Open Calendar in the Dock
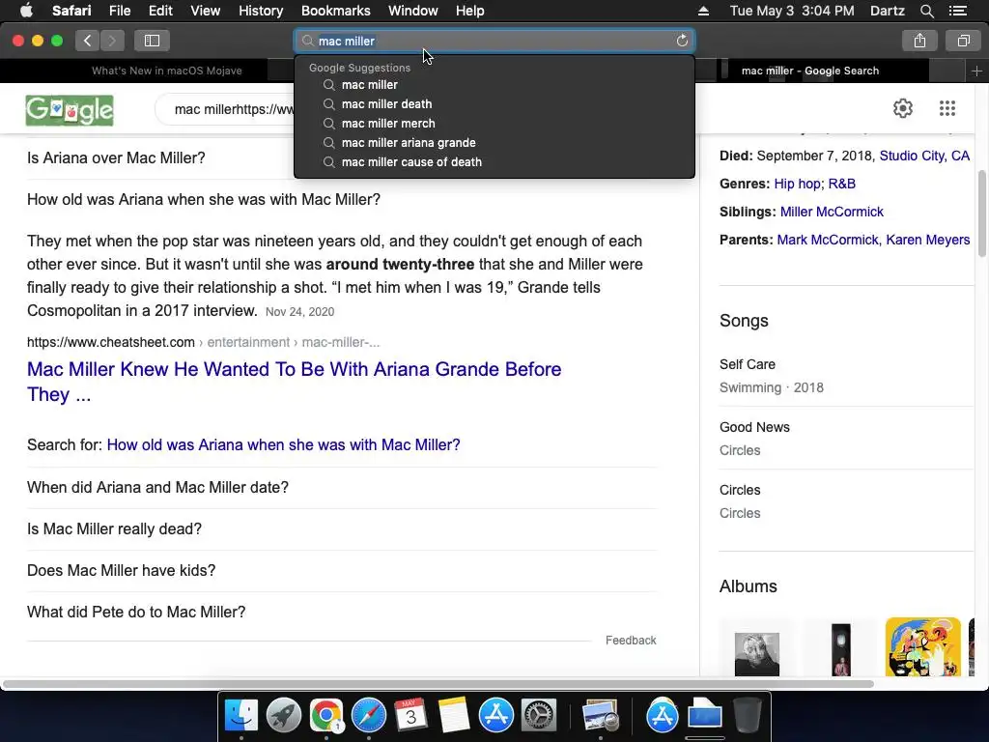The width and height of the screenshot is (989, 742). (x=410, y=716)
